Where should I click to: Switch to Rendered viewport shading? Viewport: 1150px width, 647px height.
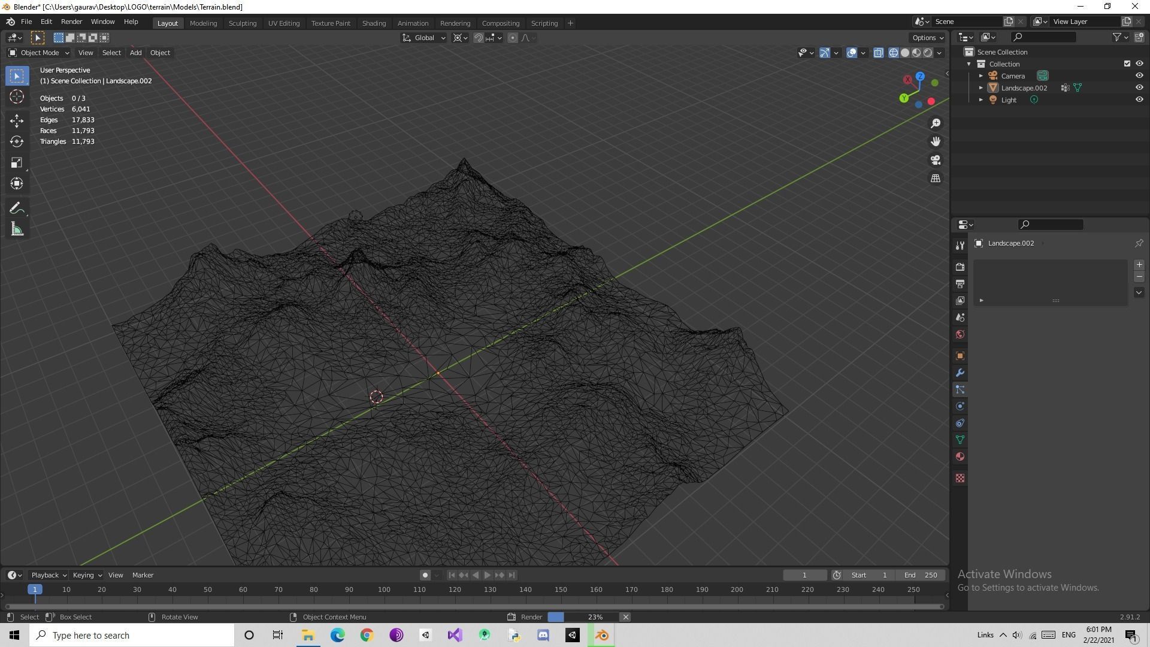click(928, 53)
